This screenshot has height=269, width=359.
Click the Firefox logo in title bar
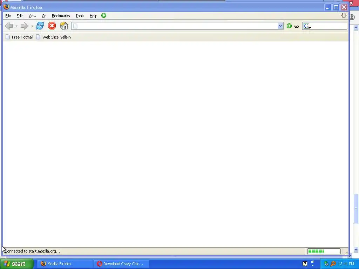[6, 7]
